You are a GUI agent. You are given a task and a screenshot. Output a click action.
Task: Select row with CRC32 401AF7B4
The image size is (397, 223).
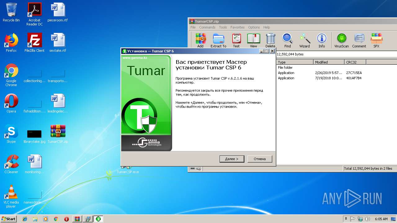337,78
